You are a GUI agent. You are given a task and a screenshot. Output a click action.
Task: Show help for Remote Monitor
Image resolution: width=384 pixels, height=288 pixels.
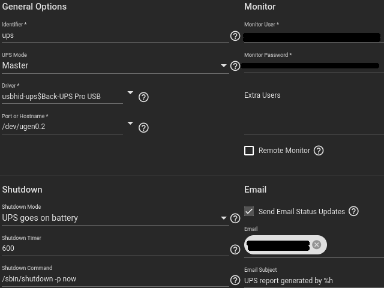319,151
